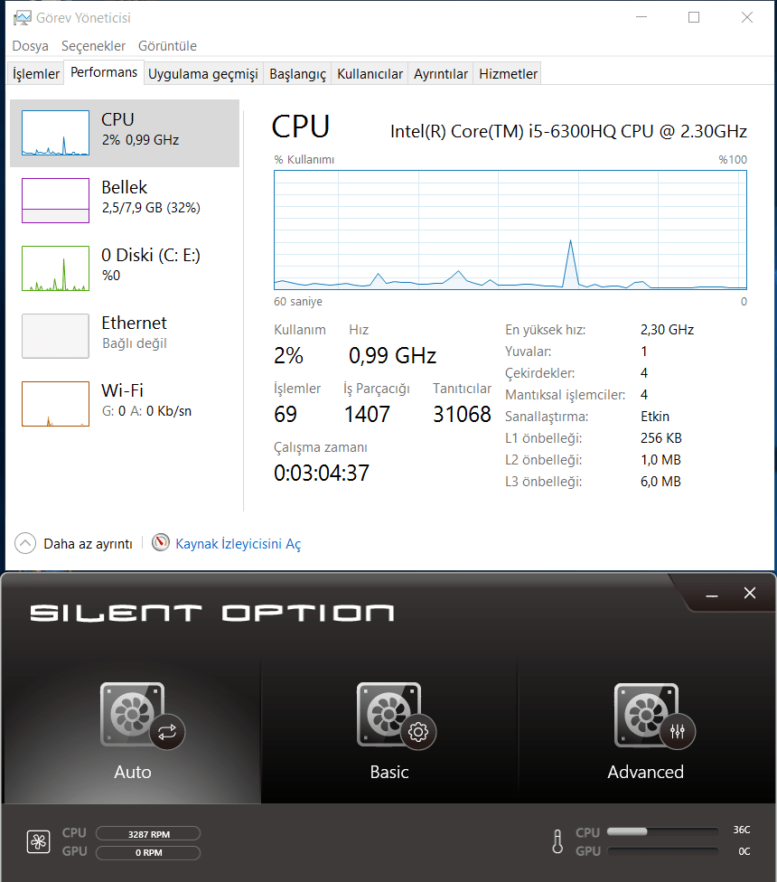Click the Task Manager title bar icon
This screenshot has width=777, height=882.
22,18
